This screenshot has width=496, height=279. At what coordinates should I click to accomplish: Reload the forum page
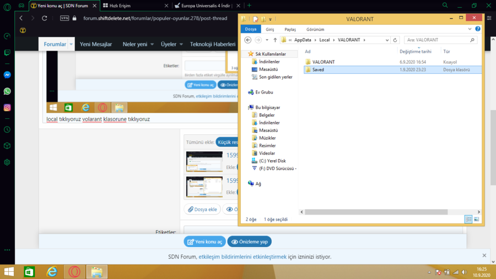[44, 18]
